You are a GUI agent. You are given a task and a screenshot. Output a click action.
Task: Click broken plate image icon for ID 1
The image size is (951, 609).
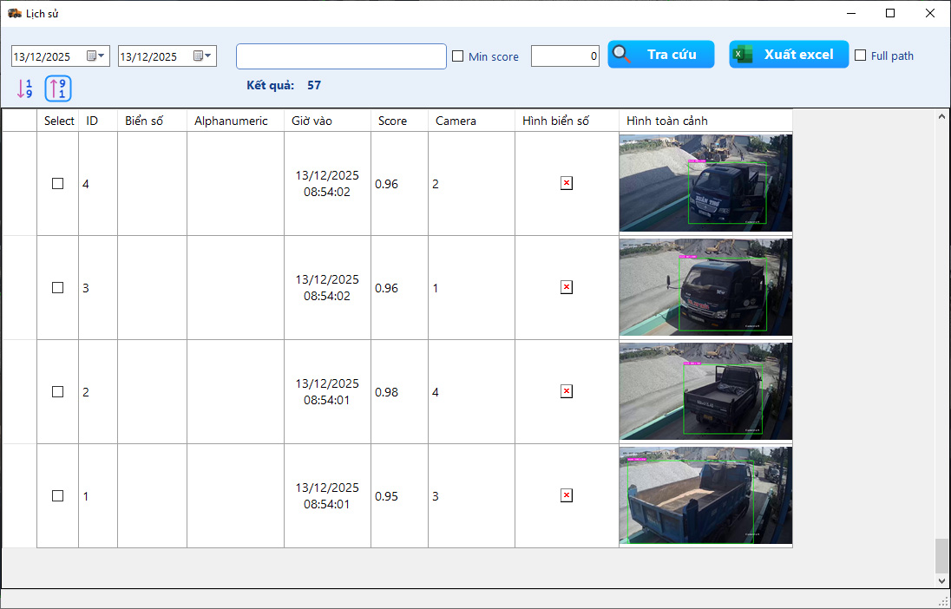567,495
